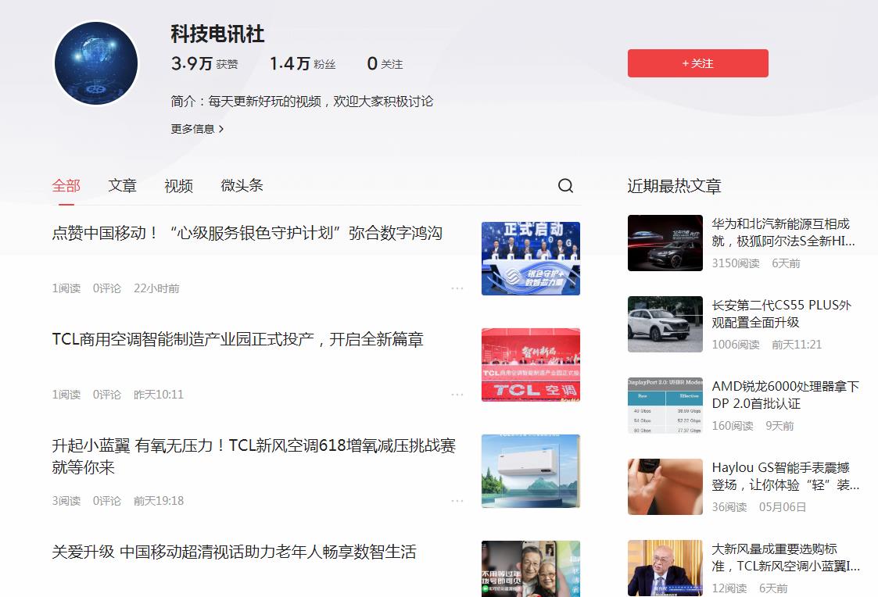Expand 更多信息 profile details
The image size is (878, 597).
pyautogui.click(x=197, y=129)
